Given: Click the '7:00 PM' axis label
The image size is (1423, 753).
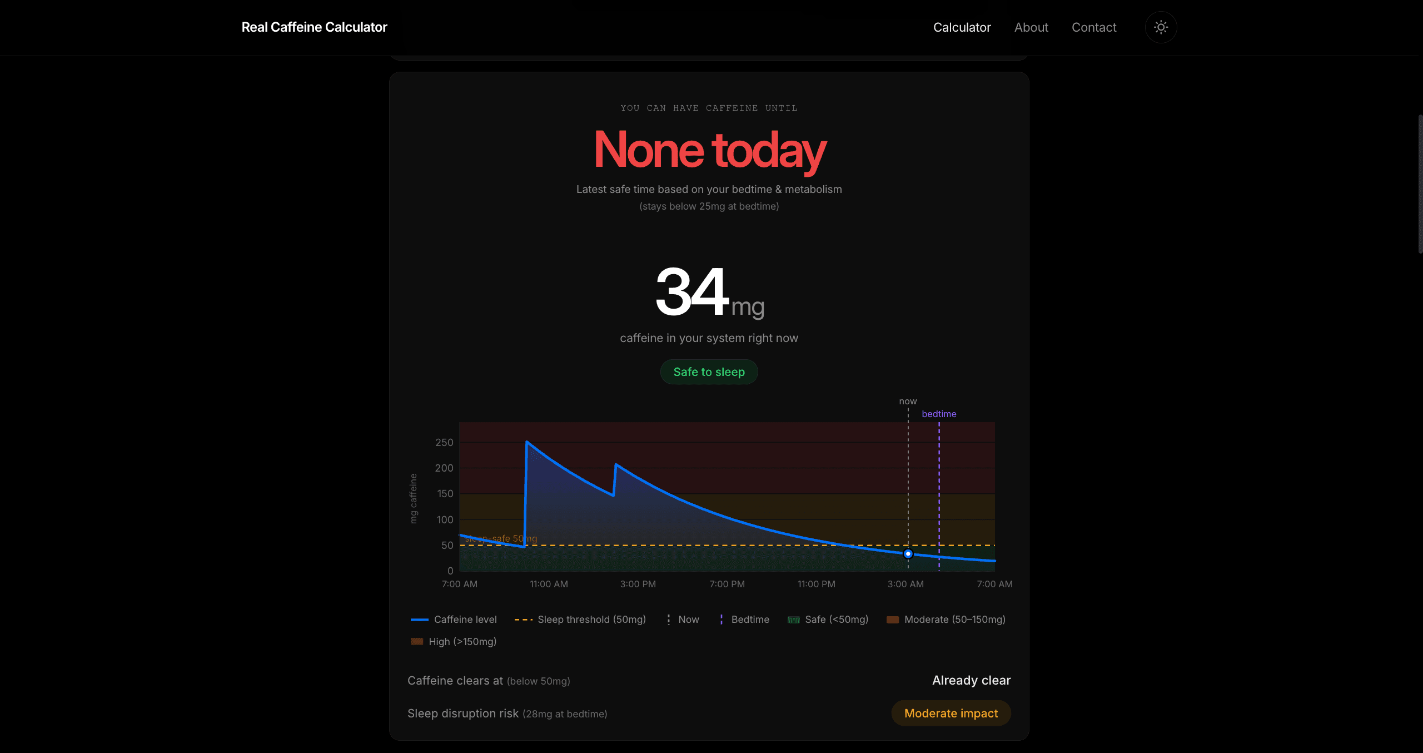Looking at the screenshot, I should click(727, 584).
